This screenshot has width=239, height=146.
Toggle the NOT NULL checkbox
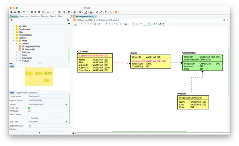click(29, 111)
